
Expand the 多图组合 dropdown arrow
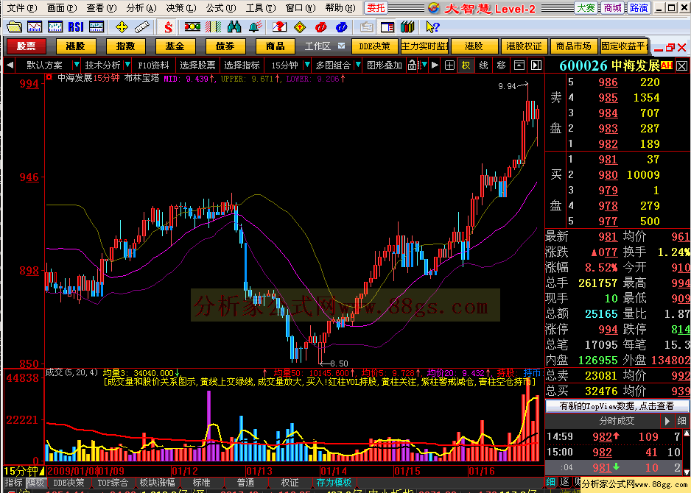click(x=358, y=65)
